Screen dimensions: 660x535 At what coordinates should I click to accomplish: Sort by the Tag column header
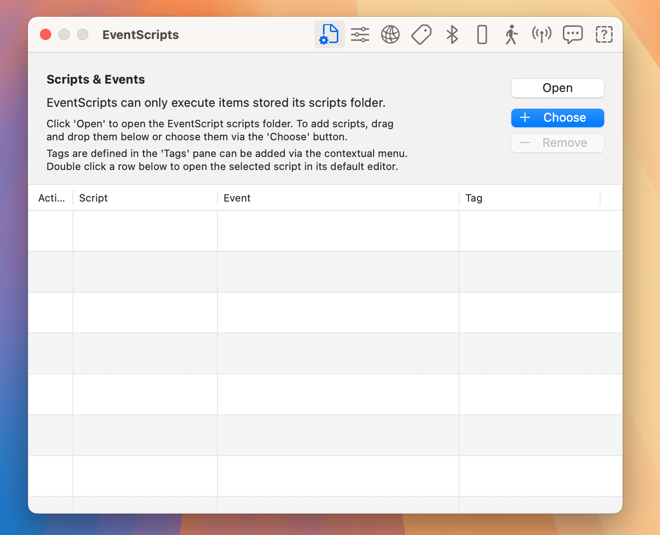pos(530,198)
